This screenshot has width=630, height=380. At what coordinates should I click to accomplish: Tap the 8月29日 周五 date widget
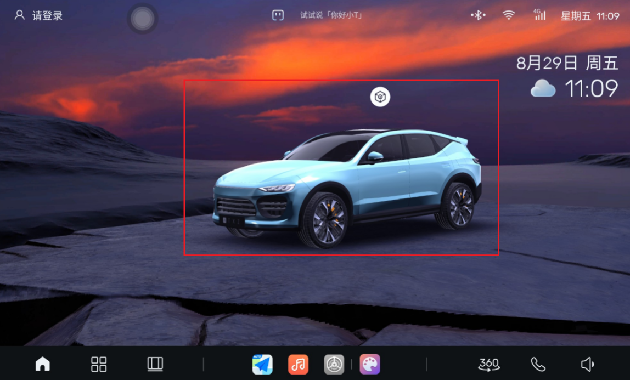pos(567,64)
